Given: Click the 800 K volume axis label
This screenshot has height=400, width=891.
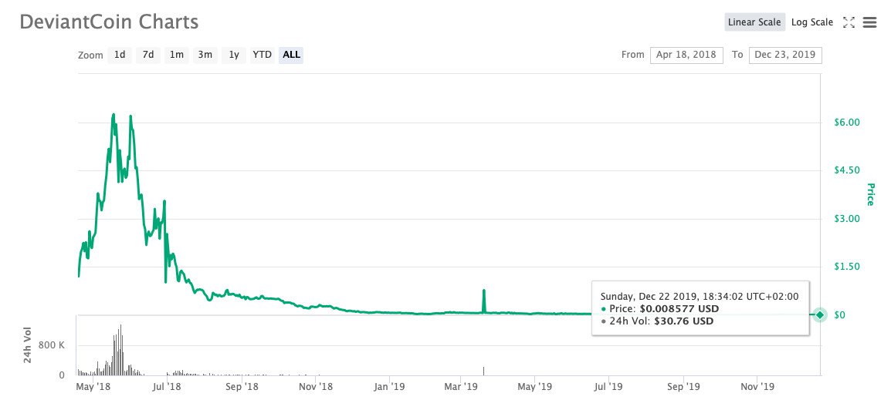Looking at the screenshot, I should [x=53, y=345].
